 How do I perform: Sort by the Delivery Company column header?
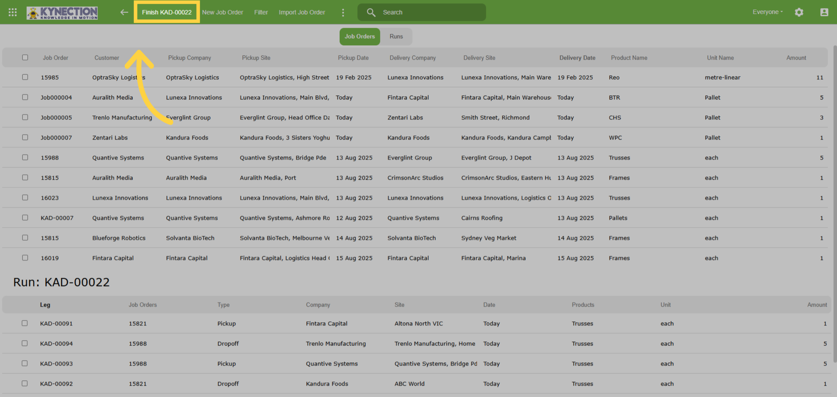[413, 58]
